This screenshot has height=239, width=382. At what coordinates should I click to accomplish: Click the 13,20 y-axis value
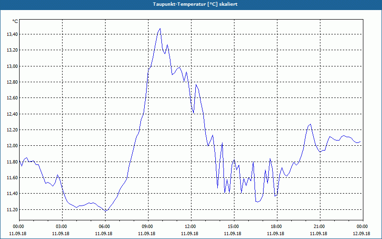pyautogui.click(x=12, y=50)
